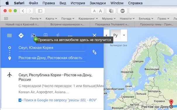Screen dimensions: 177x110
Task: Decrease text size with small A
Action: tap(94, 11)
